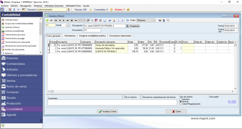The image size is (242, 129).
Task: Open Compras module in sidebar
Action: tap(21, 92)
